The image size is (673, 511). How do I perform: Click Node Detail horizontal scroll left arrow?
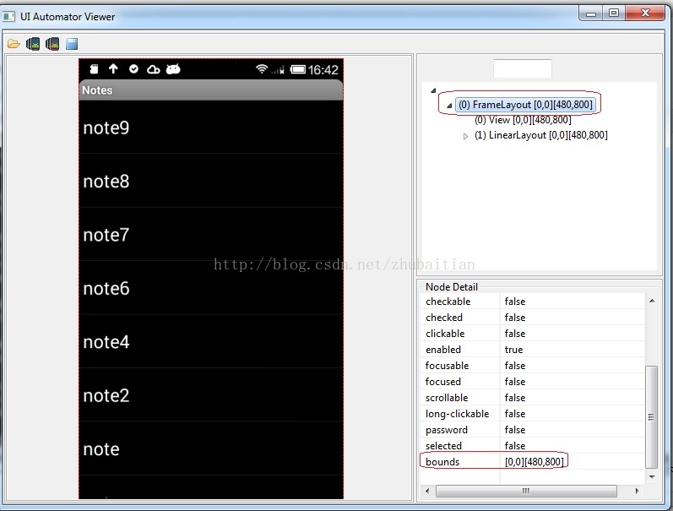point(427,491)
